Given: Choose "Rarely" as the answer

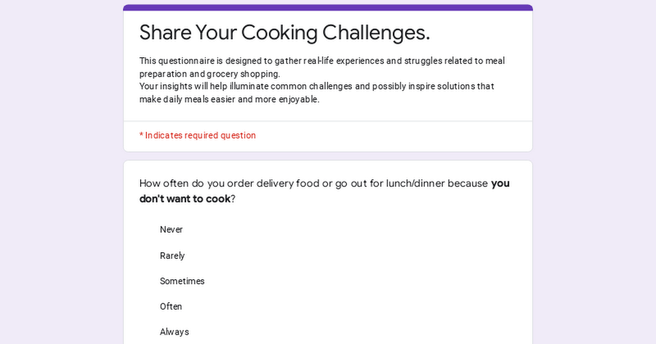Looking at the screenshot, I should [172, 256].
